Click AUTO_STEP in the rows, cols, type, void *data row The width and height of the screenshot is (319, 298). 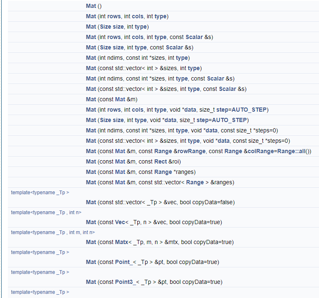tap(249, 110)
